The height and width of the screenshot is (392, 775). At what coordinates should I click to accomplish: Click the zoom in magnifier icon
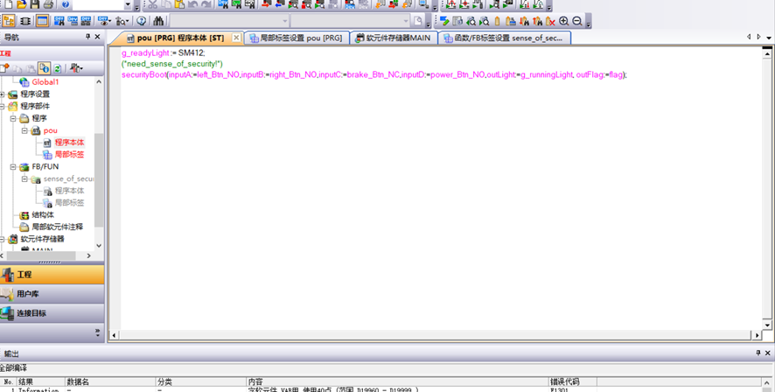(564, 21)
